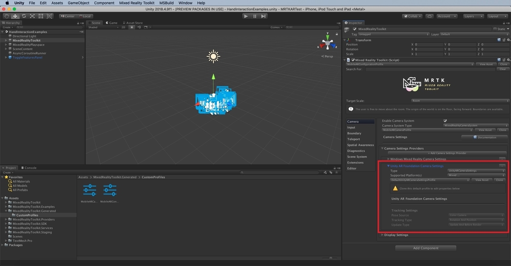Click favorites star icon in Project toolbar
This screenshot has height=266, width=511.
[x=336, y=172]
